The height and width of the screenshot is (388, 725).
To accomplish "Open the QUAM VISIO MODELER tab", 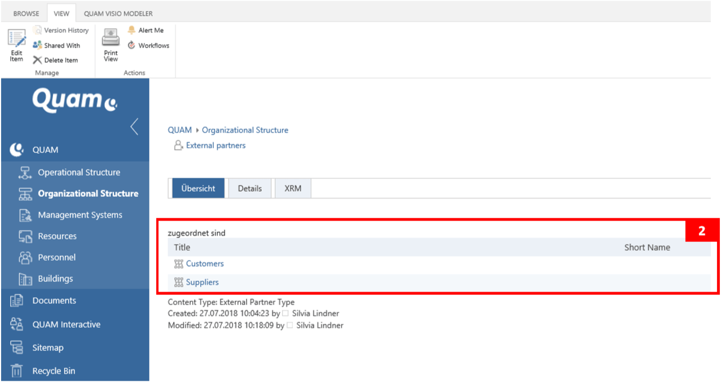I will pyautogui.click(x=118, y=14).
